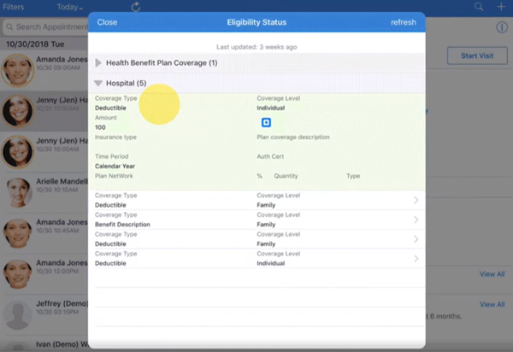Select the collapsed Deductible Individual coverage row
Viewport: 513px width, 352px height.
[x=256, y=259]
